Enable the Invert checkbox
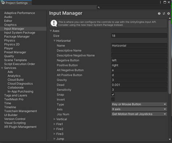 tap(113, 100)
